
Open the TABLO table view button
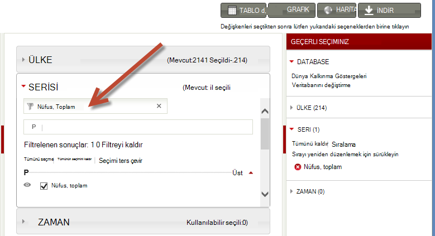[x=243, y=10]
